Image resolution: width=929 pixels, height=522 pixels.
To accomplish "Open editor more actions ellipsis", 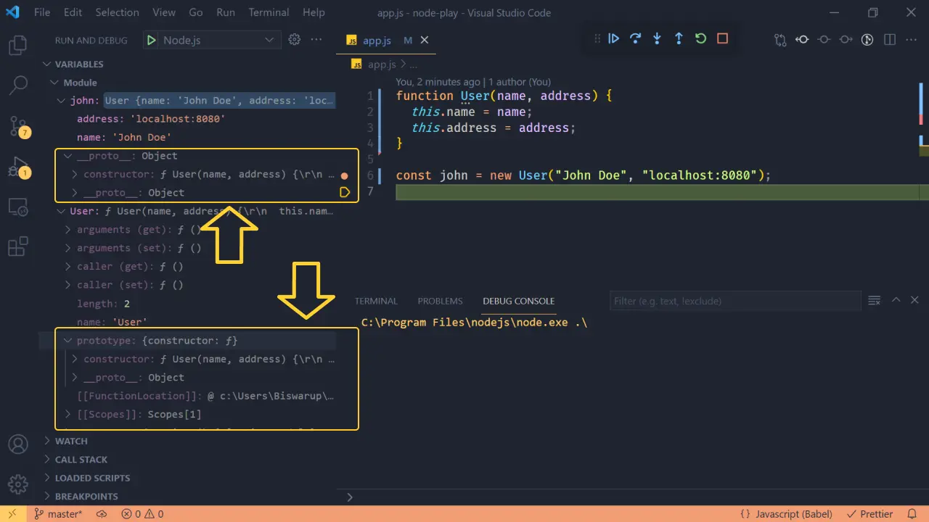I will tap(911, 40).
